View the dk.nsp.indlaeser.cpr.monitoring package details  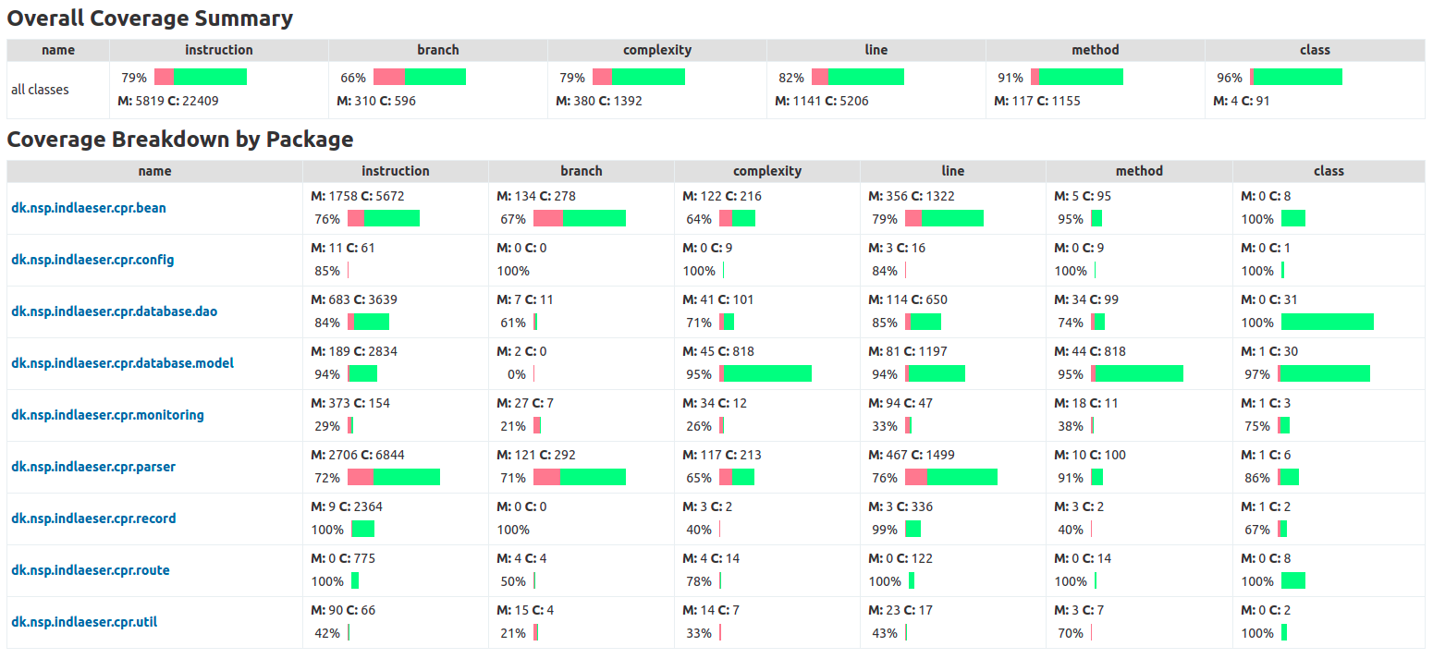(107, 415)
